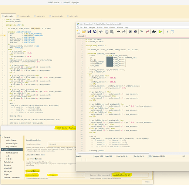Image resolution: width=189 pixels, height=185 pixels.
Task: Open Help menu in LEA
Action: (126, 27)
